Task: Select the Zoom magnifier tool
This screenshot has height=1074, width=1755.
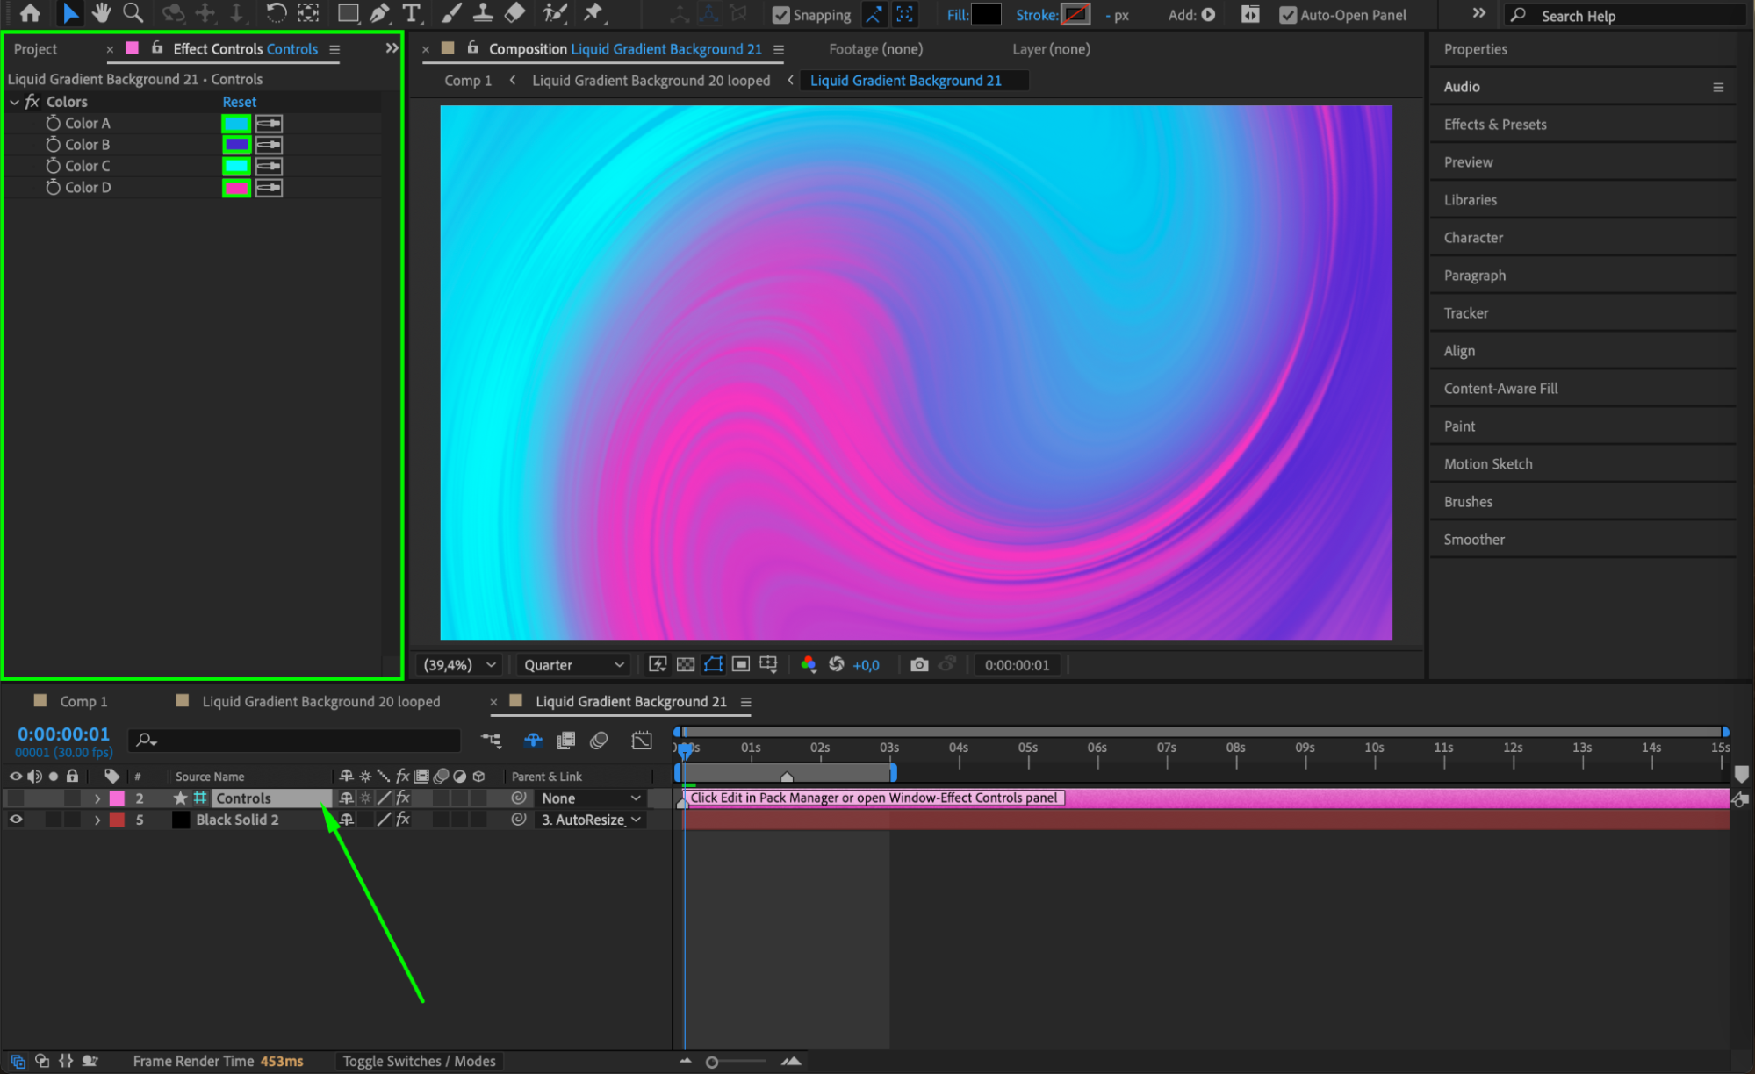Action: click(133, 13)
